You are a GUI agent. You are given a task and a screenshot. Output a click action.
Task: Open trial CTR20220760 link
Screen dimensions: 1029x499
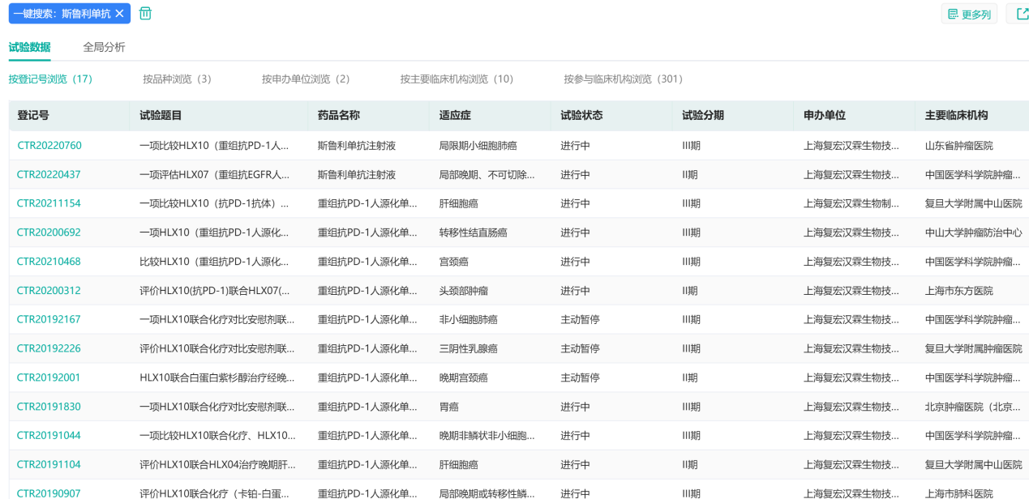(49, 146)
